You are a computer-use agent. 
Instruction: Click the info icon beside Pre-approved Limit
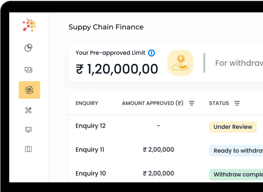point(152,53)
